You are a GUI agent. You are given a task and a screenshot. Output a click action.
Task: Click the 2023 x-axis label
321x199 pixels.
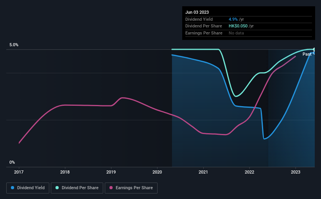(x=296, y=172)
